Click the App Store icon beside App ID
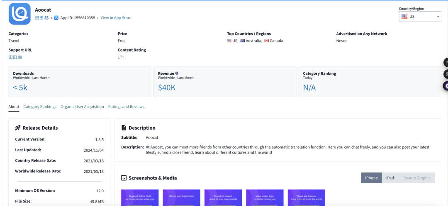The width and height of the screenshot is (448, 206). [56, 18]
